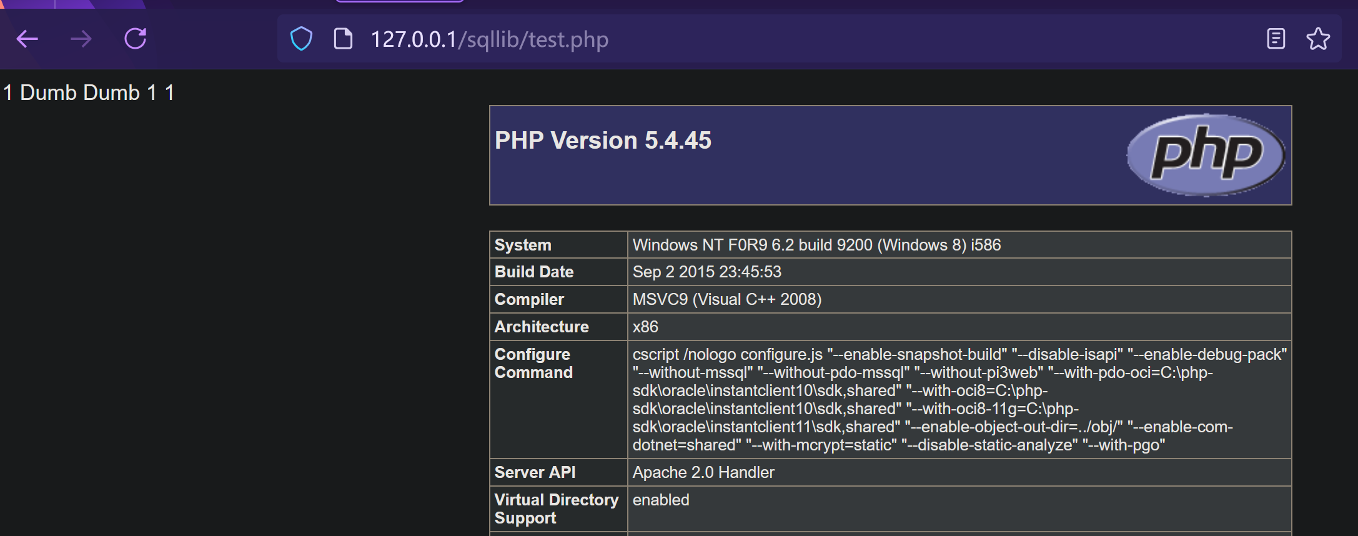Click the Windows NT F0R9 system value
This screenshot has width=1358, height=536.
[816, 245]
